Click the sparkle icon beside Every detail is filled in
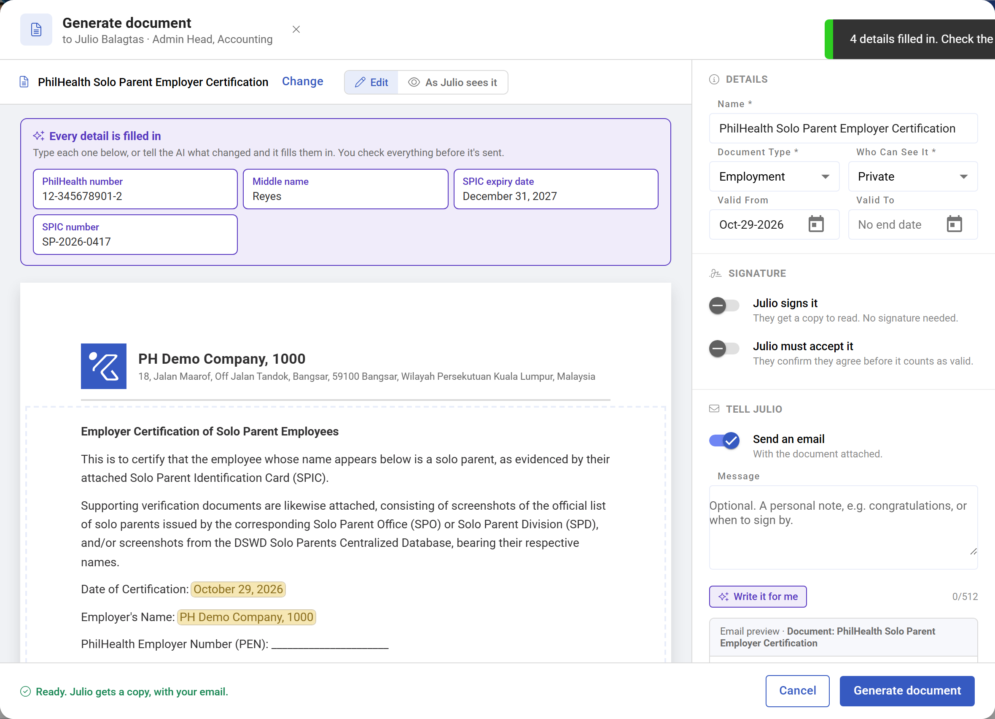The image size is (995, 719). tap(39, 135)
